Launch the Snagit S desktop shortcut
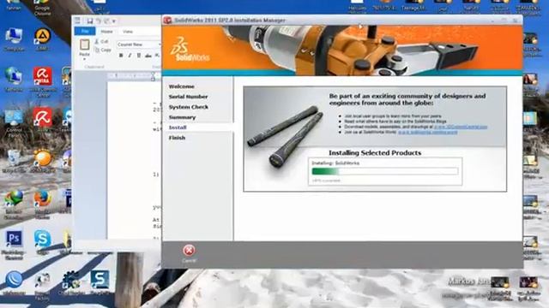549x308 pixels. coord(100,282)
